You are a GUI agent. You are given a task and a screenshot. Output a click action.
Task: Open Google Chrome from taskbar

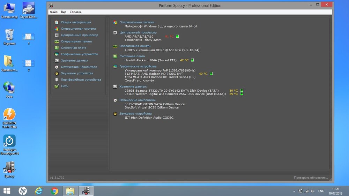[x=54, y=191]
